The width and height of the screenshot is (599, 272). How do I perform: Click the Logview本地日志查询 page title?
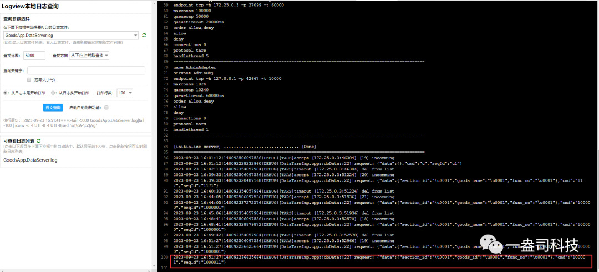point(30,7)
